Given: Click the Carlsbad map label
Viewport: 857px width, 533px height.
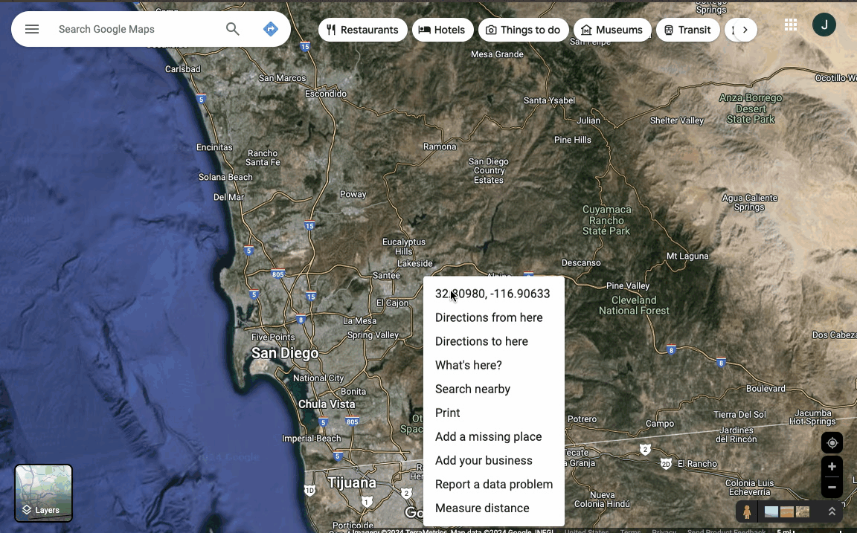Looking at the screenshot, I should [x=182, y=69].
